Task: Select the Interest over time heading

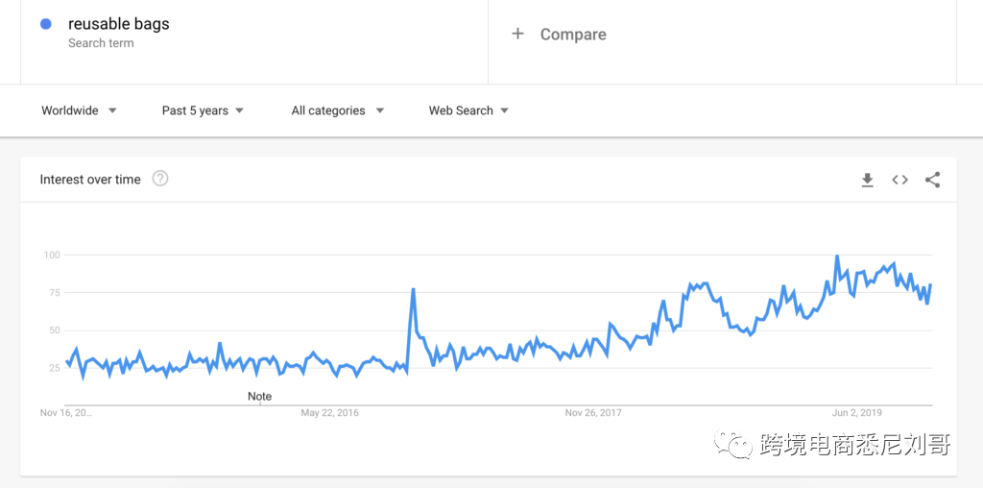Action: click(90, 180)
